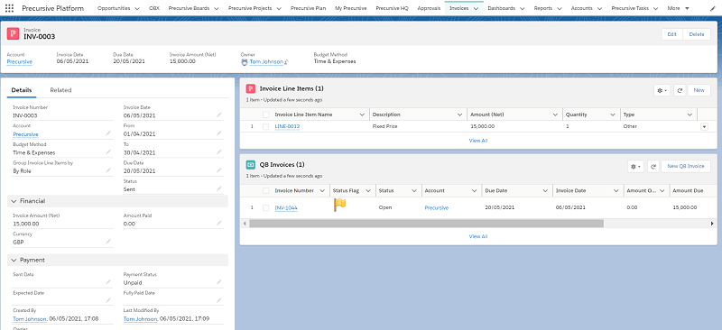Tick the checkbox for row LINE-0012
Viewport: 722px width, 330px height.
point(265,126)
